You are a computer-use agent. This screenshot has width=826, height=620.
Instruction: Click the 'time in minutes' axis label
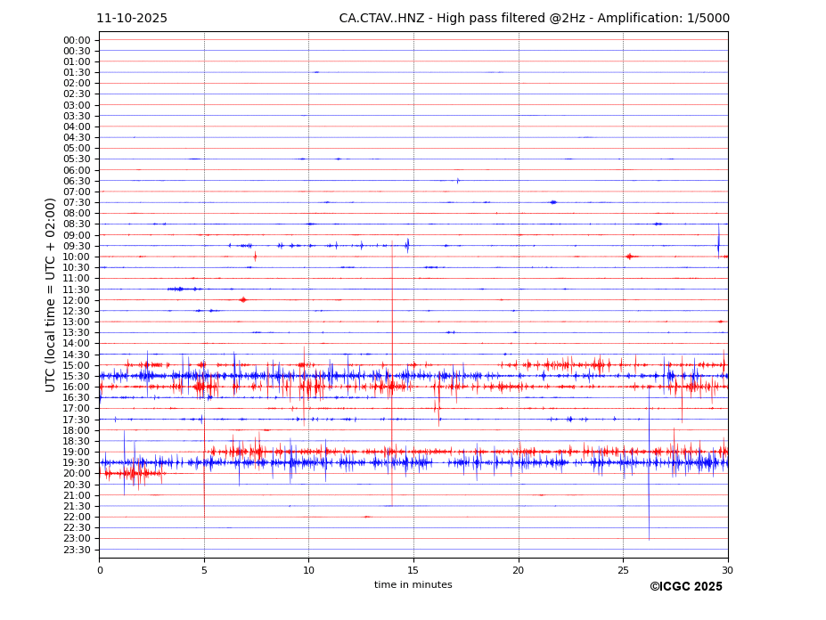(413, 585)
